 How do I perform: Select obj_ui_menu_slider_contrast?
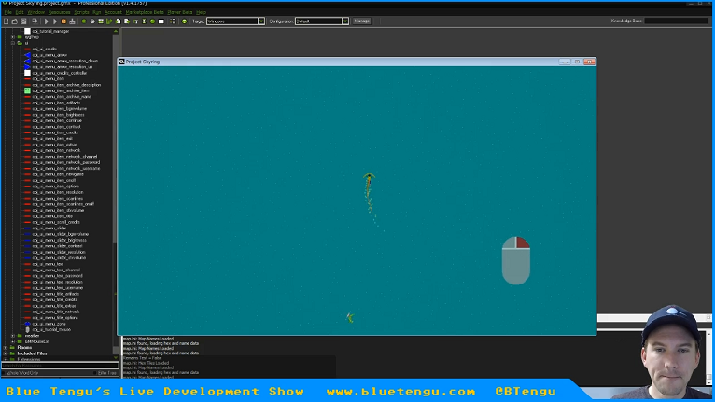coord(58,246)
